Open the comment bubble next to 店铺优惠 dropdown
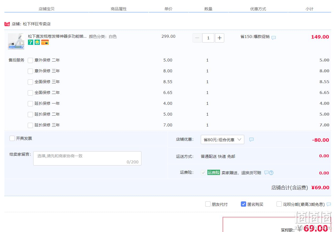 tap(251, 139)
